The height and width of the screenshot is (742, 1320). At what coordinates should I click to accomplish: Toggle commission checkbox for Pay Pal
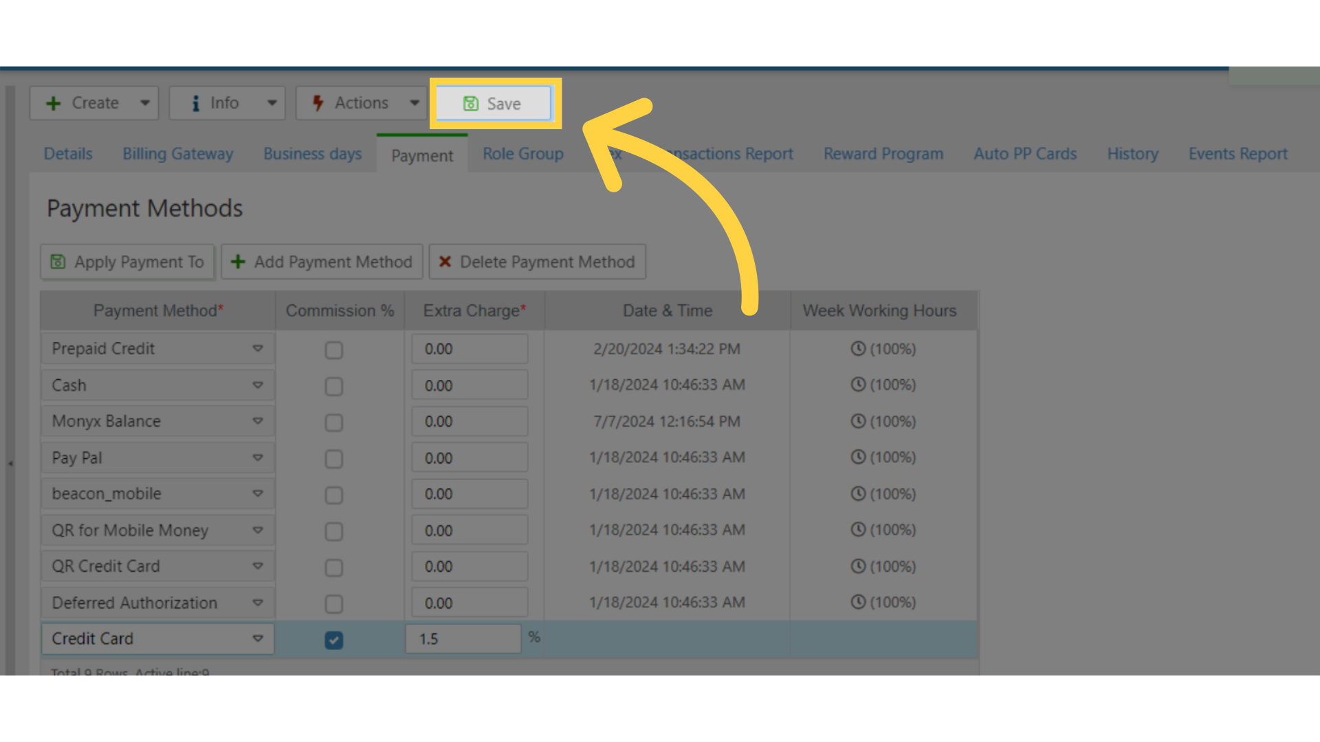[333, 459]
